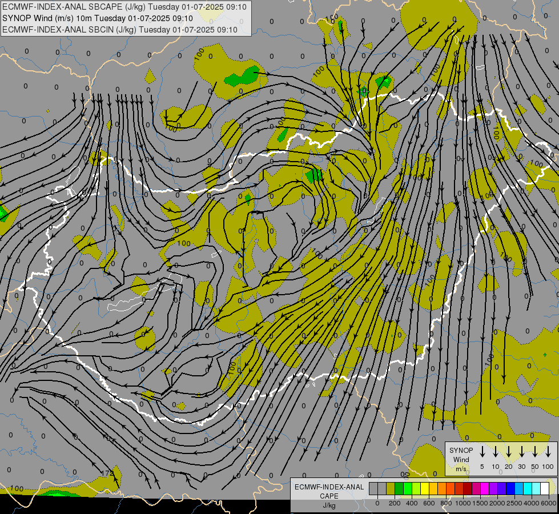559x514 pixels.
Task: Click the 0 tick label under CAPE color bar
Action: pyautogui.click(x=377, y=503)
